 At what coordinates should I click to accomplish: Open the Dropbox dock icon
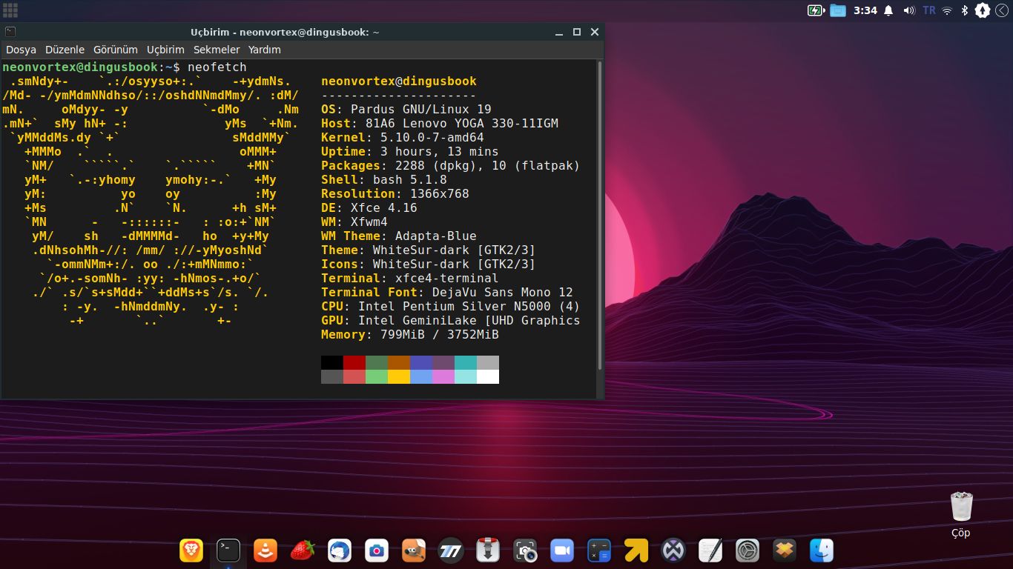click(x=784, y=551)
